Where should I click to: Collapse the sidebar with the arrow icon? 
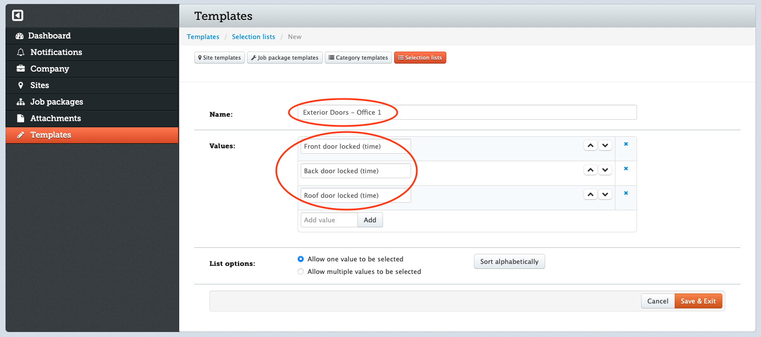coord(18,16)
